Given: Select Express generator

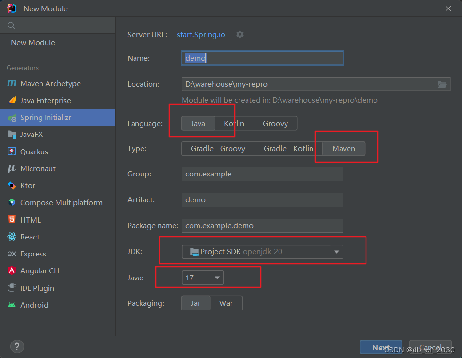Looking at the screenshot, I should (x=58, y=254).
